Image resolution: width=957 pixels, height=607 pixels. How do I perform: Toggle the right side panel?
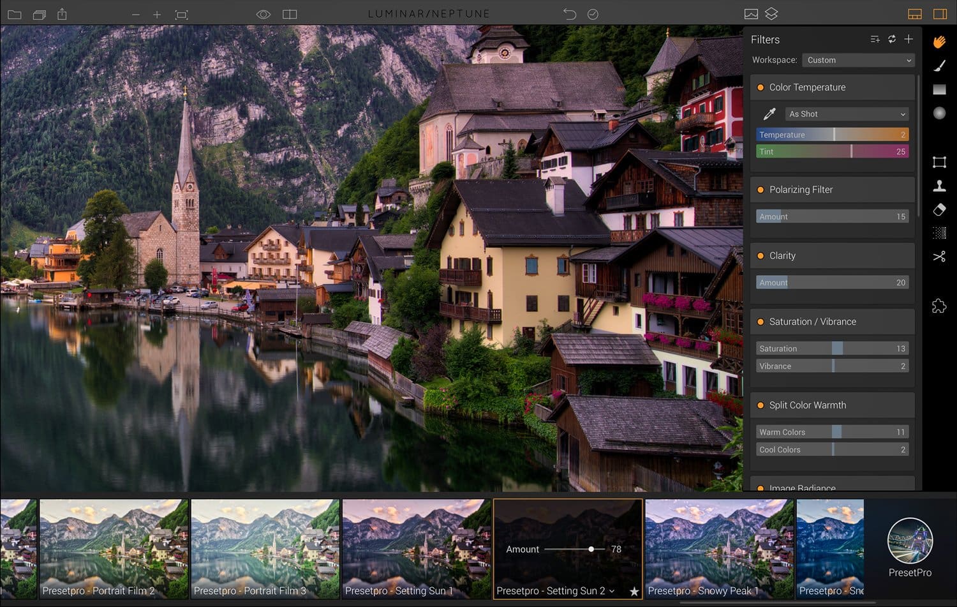[940, 14]
